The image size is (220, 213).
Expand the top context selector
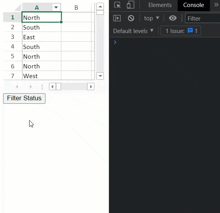(x=152, y=18)
